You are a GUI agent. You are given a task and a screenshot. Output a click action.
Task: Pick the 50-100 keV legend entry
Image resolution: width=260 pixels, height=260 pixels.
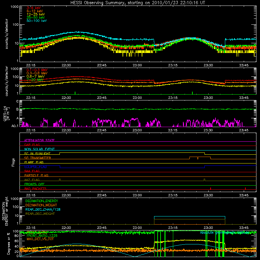[x=37, y=20]
